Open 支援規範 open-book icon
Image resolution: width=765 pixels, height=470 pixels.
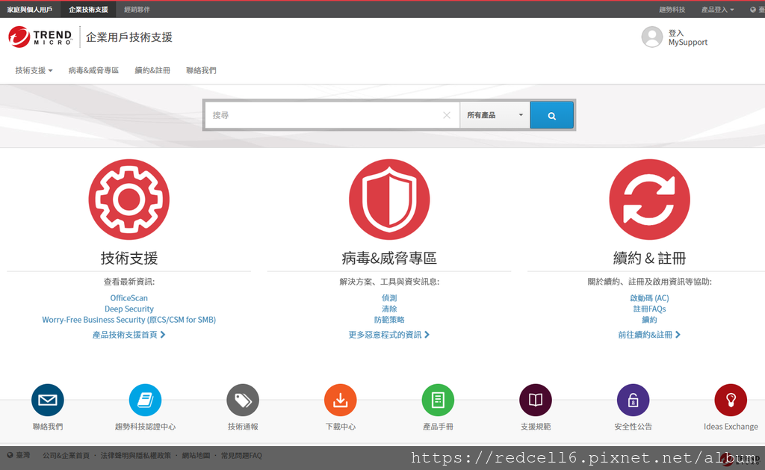pyautogui.click(x=536, y=401)
